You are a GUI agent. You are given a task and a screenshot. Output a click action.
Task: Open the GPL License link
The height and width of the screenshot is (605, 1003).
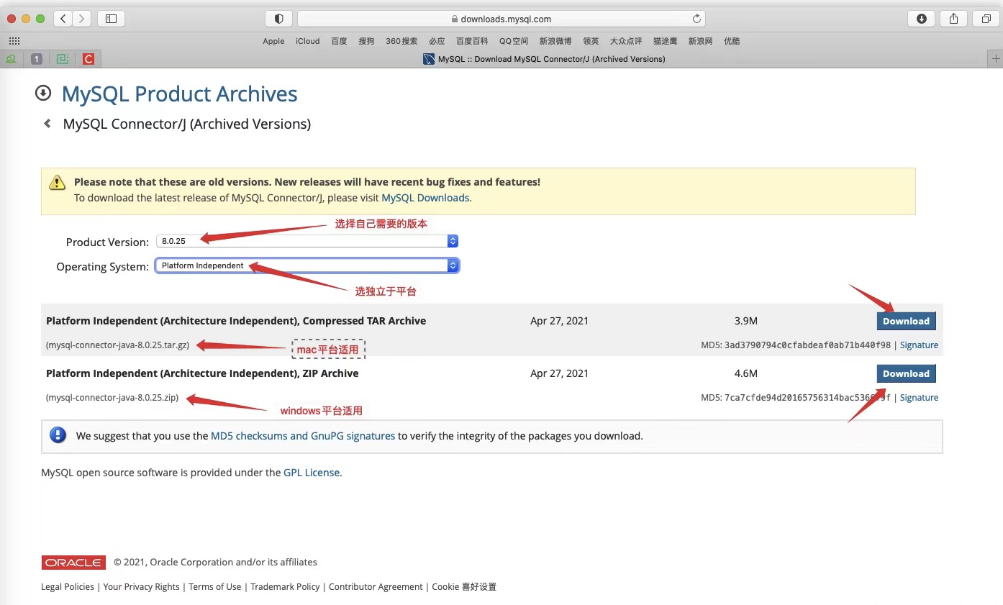tap(312, 473)
